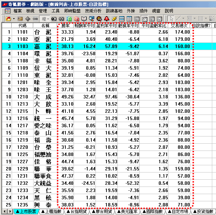Screen dimensions: 216x215
Task: Click the magnifier search icon
Action: 91,19
